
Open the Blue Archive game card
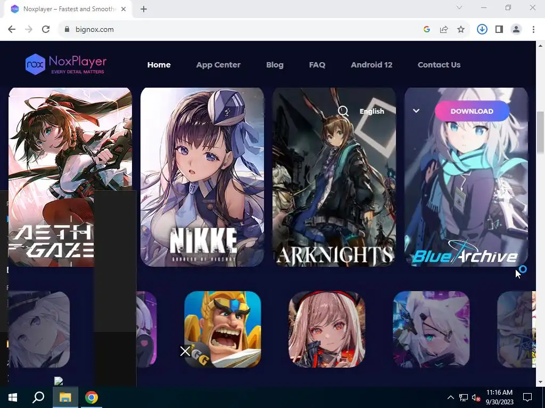click(x=466, y=177)
